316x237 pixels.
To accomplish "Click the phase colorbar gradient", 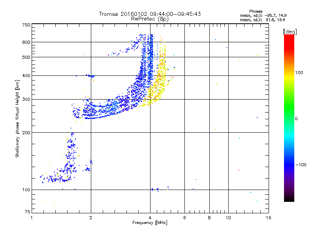I will [x=289, y=118].
